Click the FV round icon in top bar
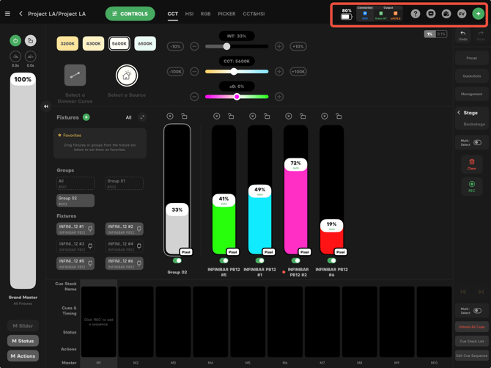491x368 pixels. click(x=462, y=14)
